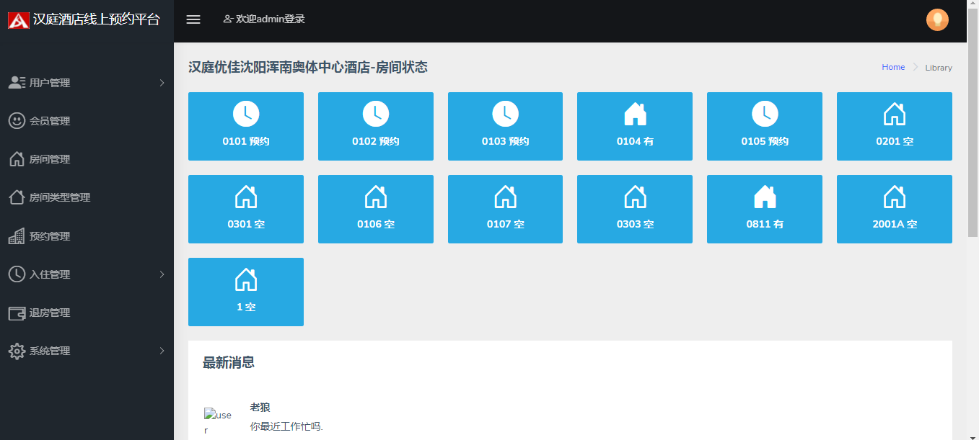979x440 pixels.
Task: Select the 0201 空 room label
Action: coord(895,141)
